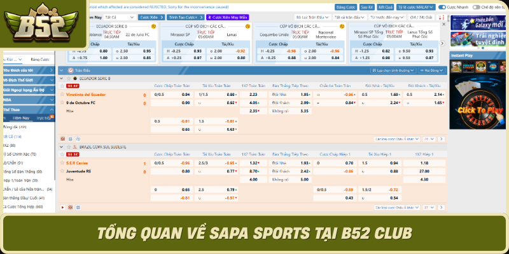
Task: Collapse the BRAZIL COPA SUL SUDESTE section
Action: pyautogui.click(x=62, y=147)
